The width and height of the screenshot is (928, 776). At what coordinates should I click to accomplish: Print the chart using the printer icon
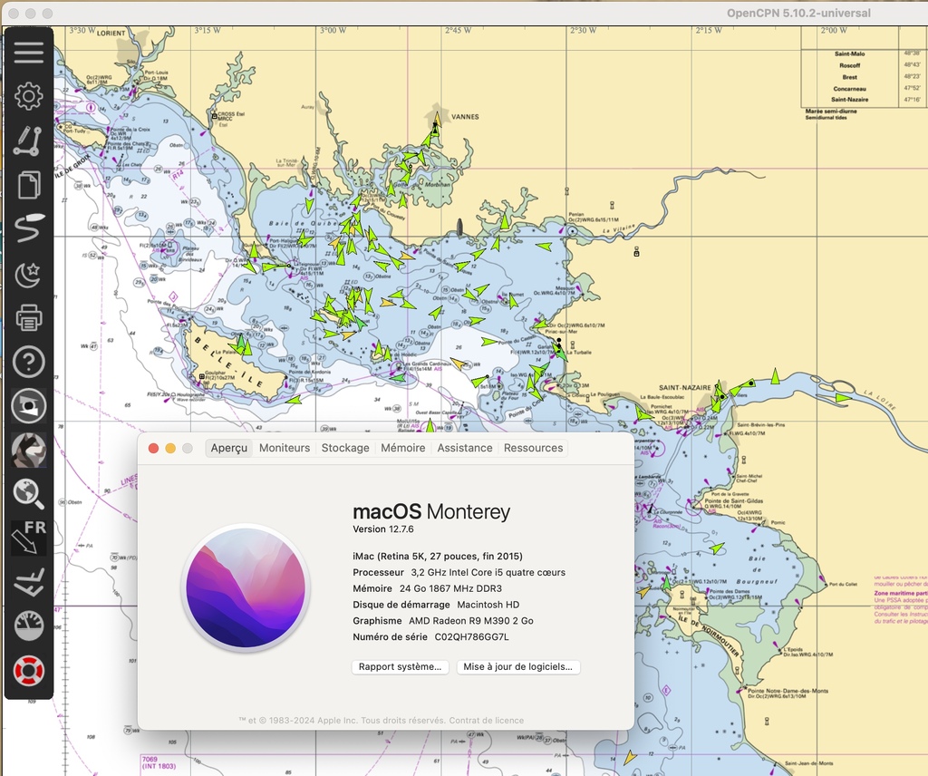pos(29,317)
